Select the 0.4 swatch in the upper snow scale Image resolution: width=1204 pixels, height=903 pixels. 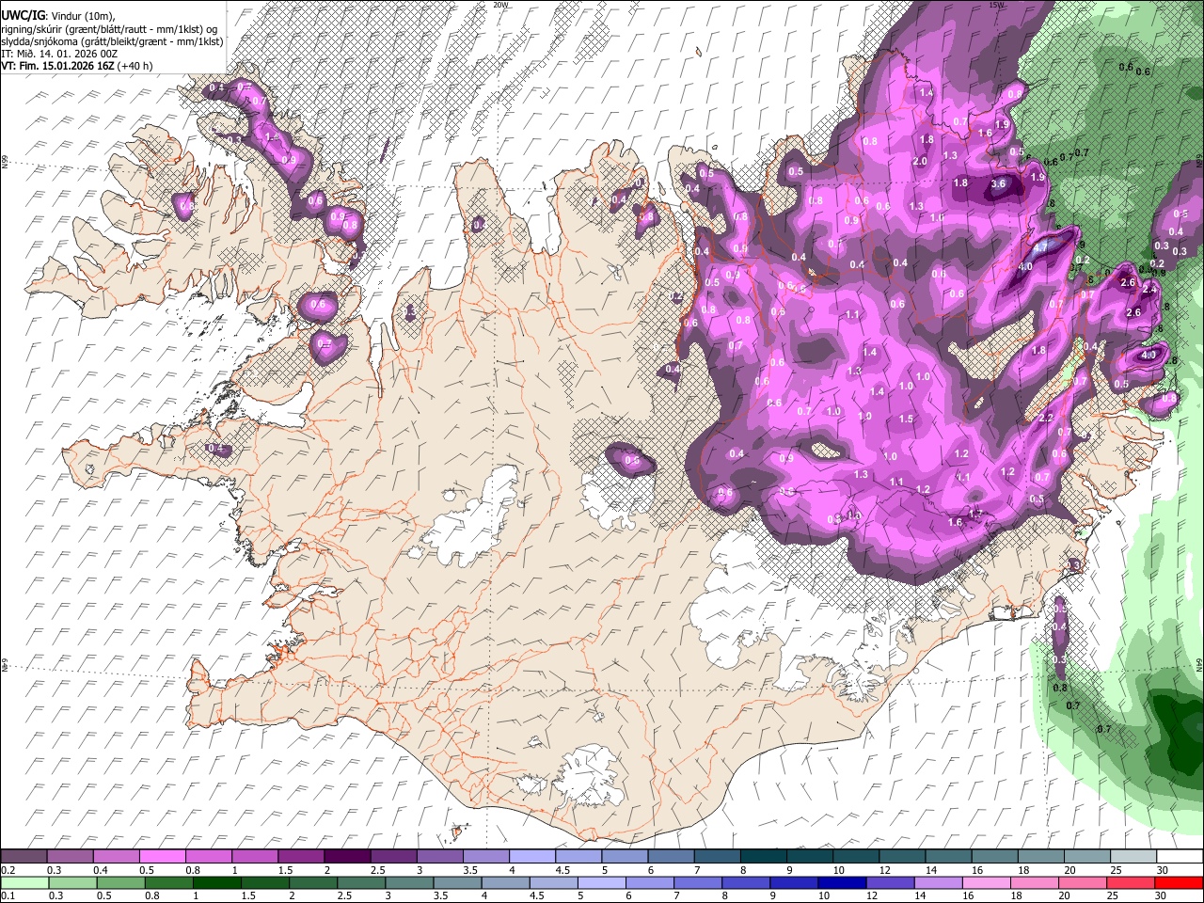click(x=116, y=857)
